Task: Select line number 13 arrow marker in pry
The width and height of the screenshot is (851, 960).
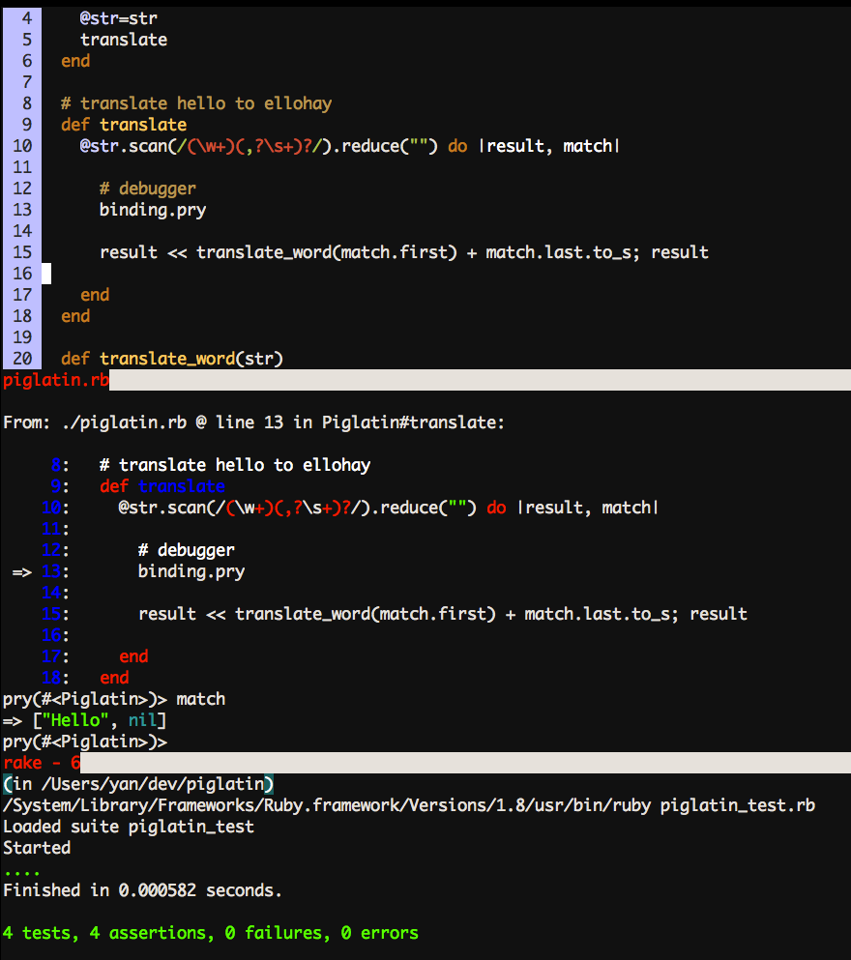Action: point(21,571)
